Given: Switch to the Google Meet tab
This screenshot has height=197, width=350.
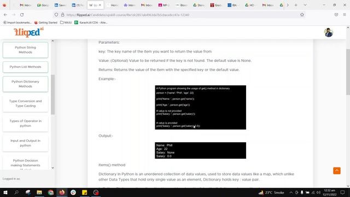Looking at the screenshot, I should (43, 5).
